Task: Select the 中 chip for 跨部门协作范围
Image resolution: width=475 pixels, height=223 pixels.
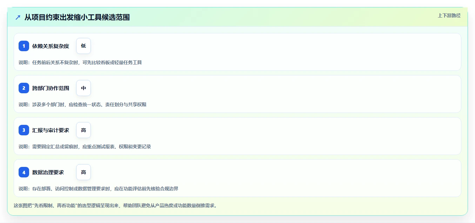Action: click(83, 88)
